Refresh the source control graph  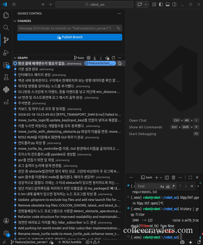(113, 58)
